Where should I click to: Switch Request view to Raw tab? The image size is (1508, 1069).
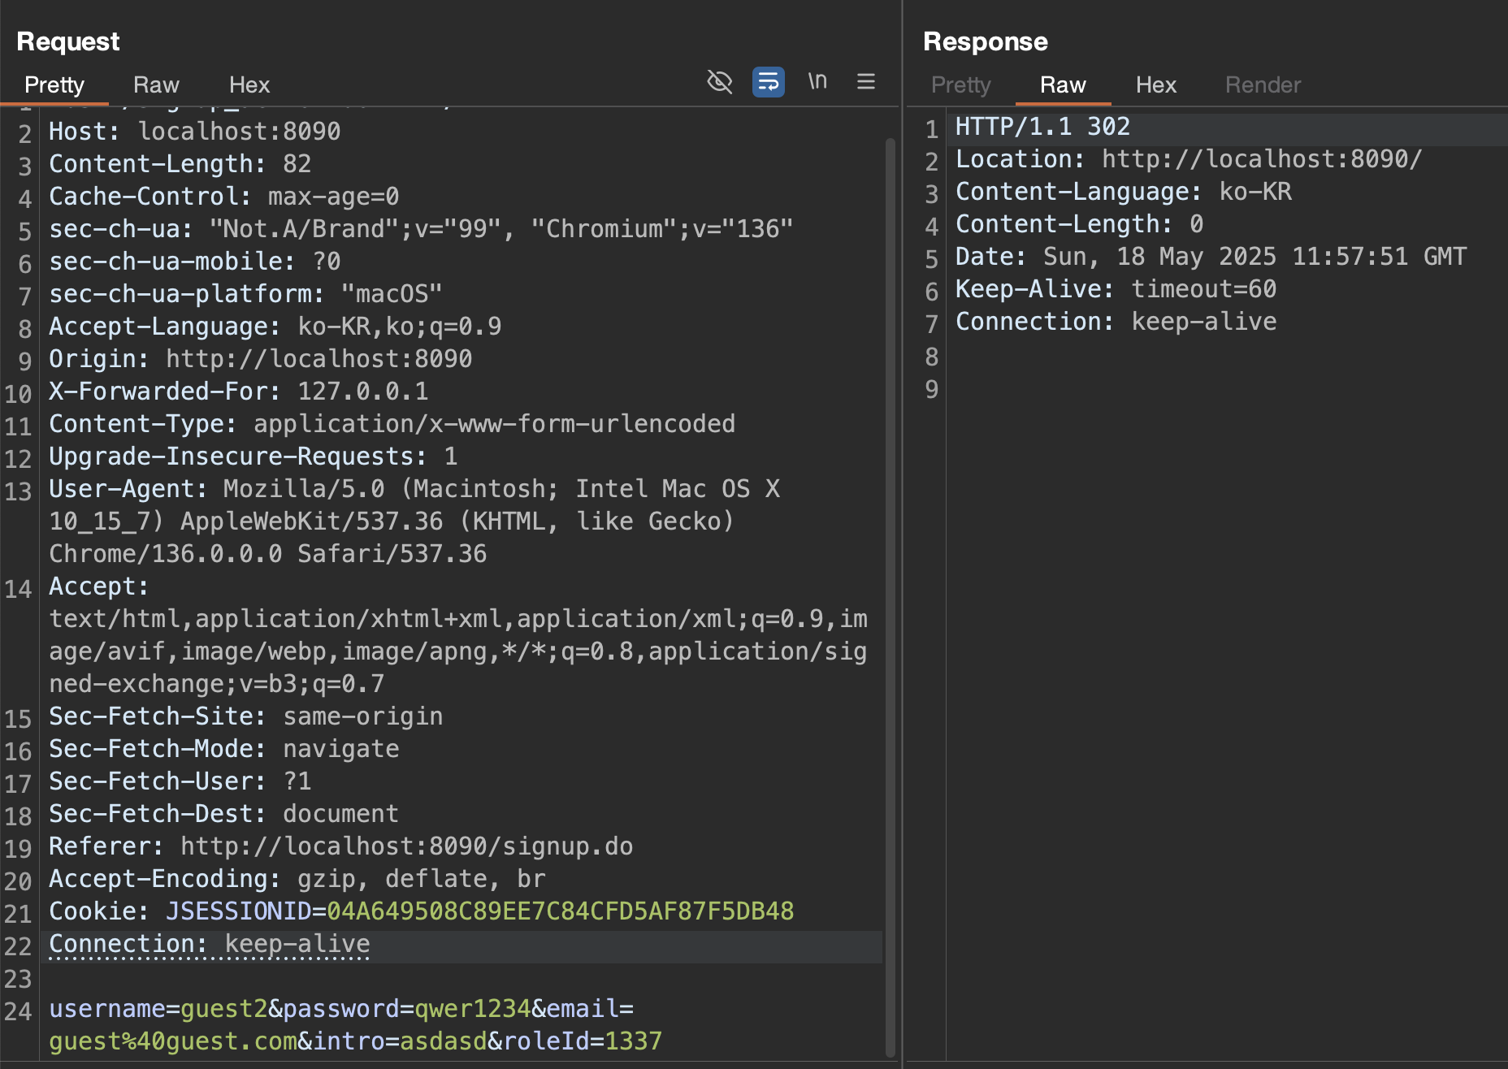point(156,84)
